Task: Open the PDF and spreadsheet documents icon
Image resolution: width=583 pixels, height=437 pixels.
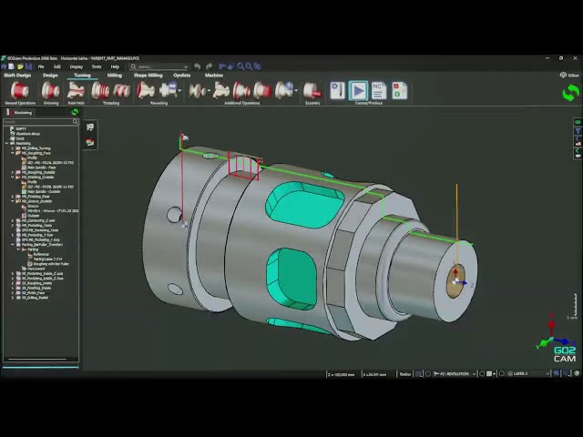Action: 400,90
